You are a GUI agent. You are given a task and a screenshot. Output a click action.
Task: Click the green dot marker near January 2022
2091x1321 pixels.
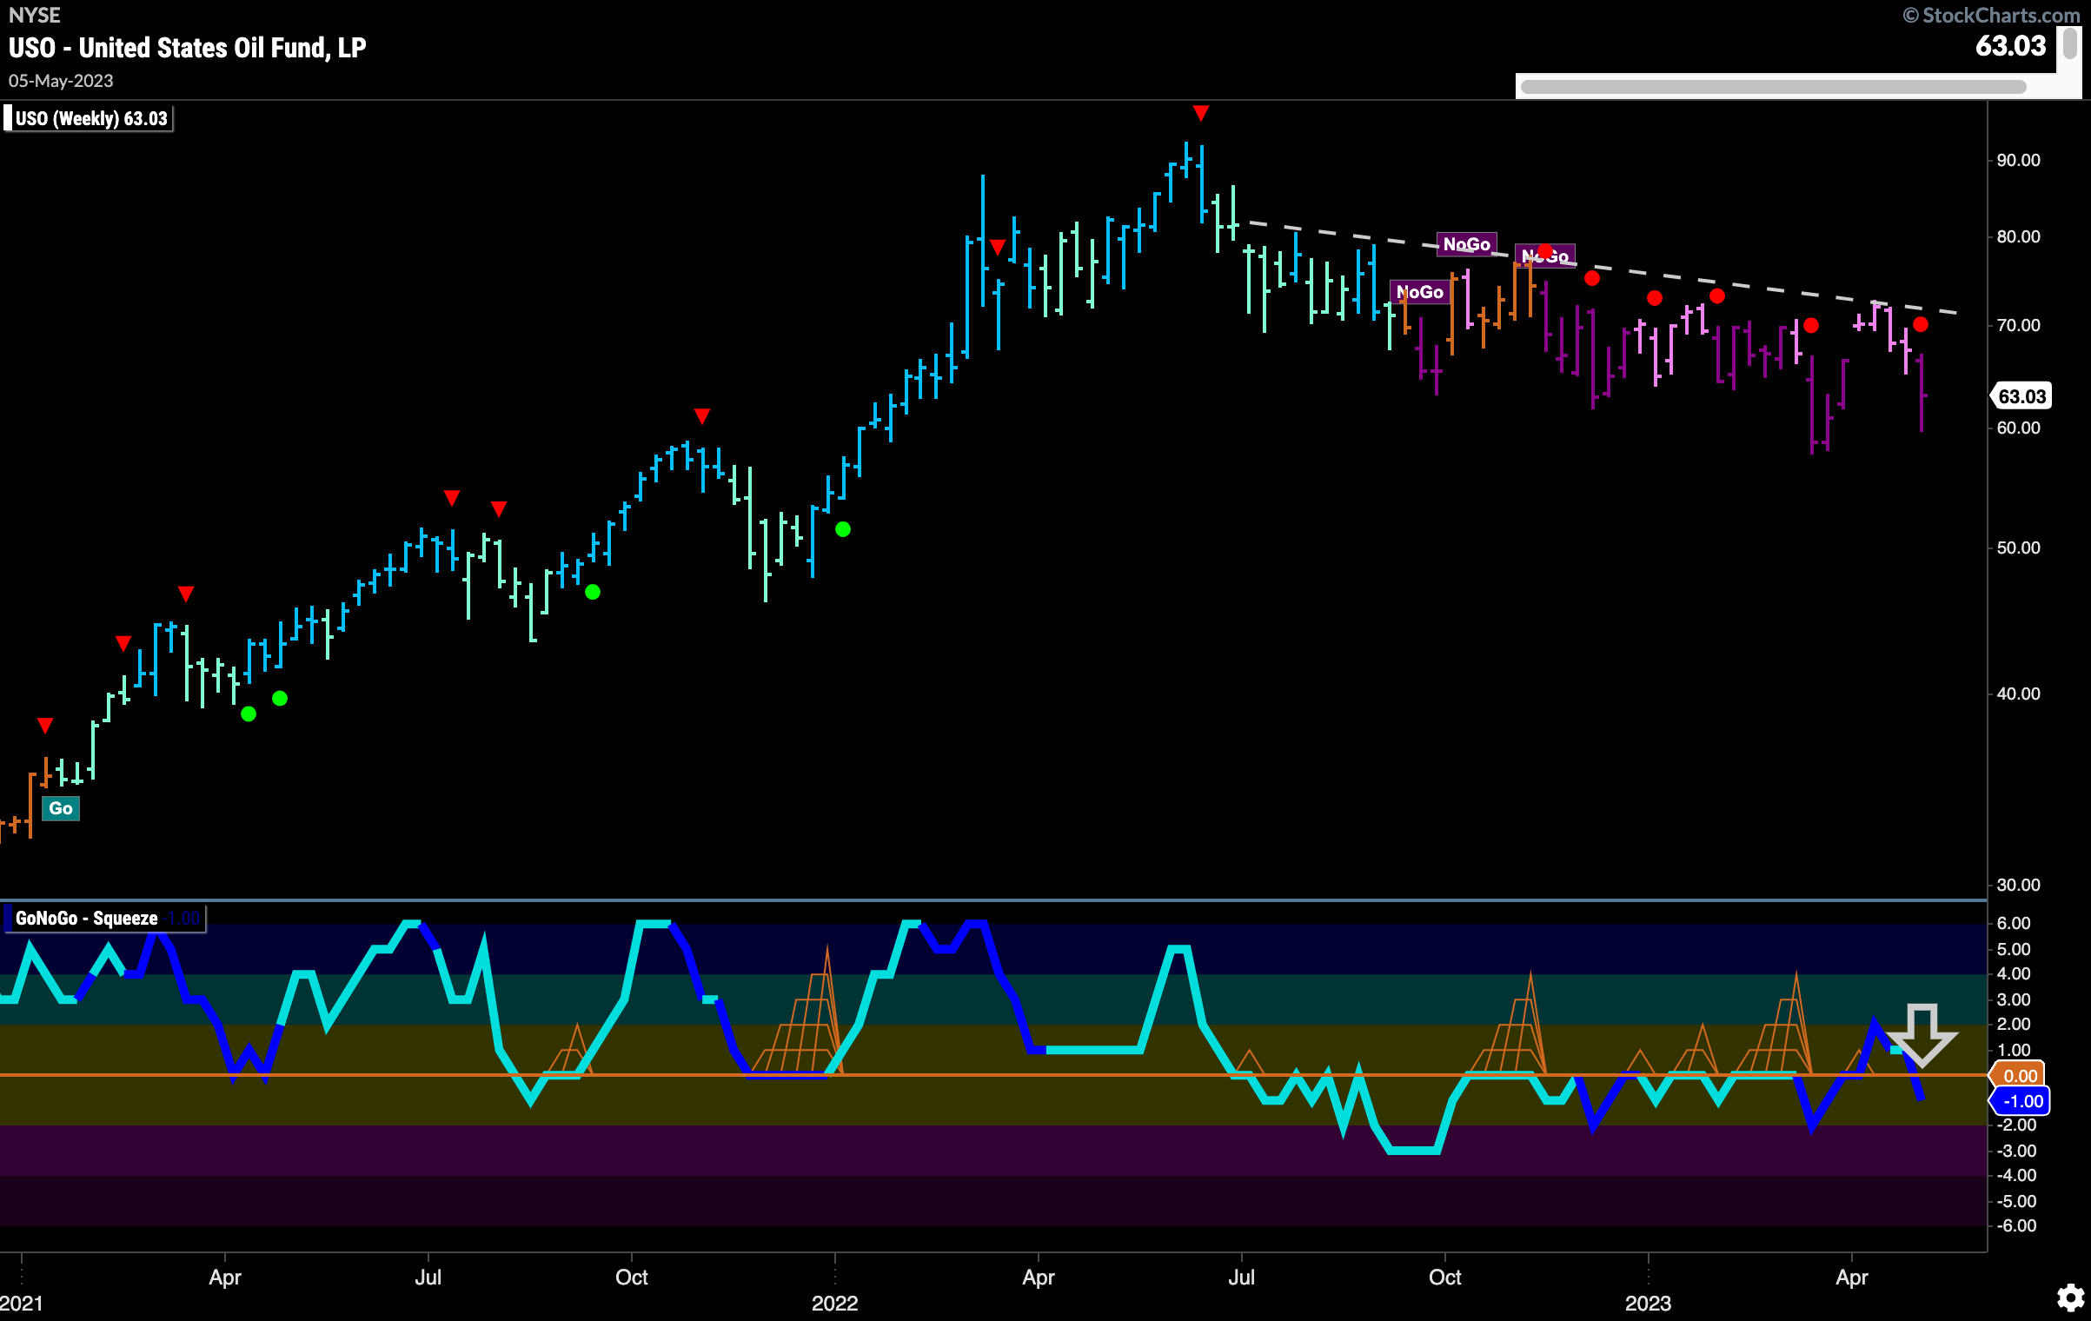[x=843, y=529]
